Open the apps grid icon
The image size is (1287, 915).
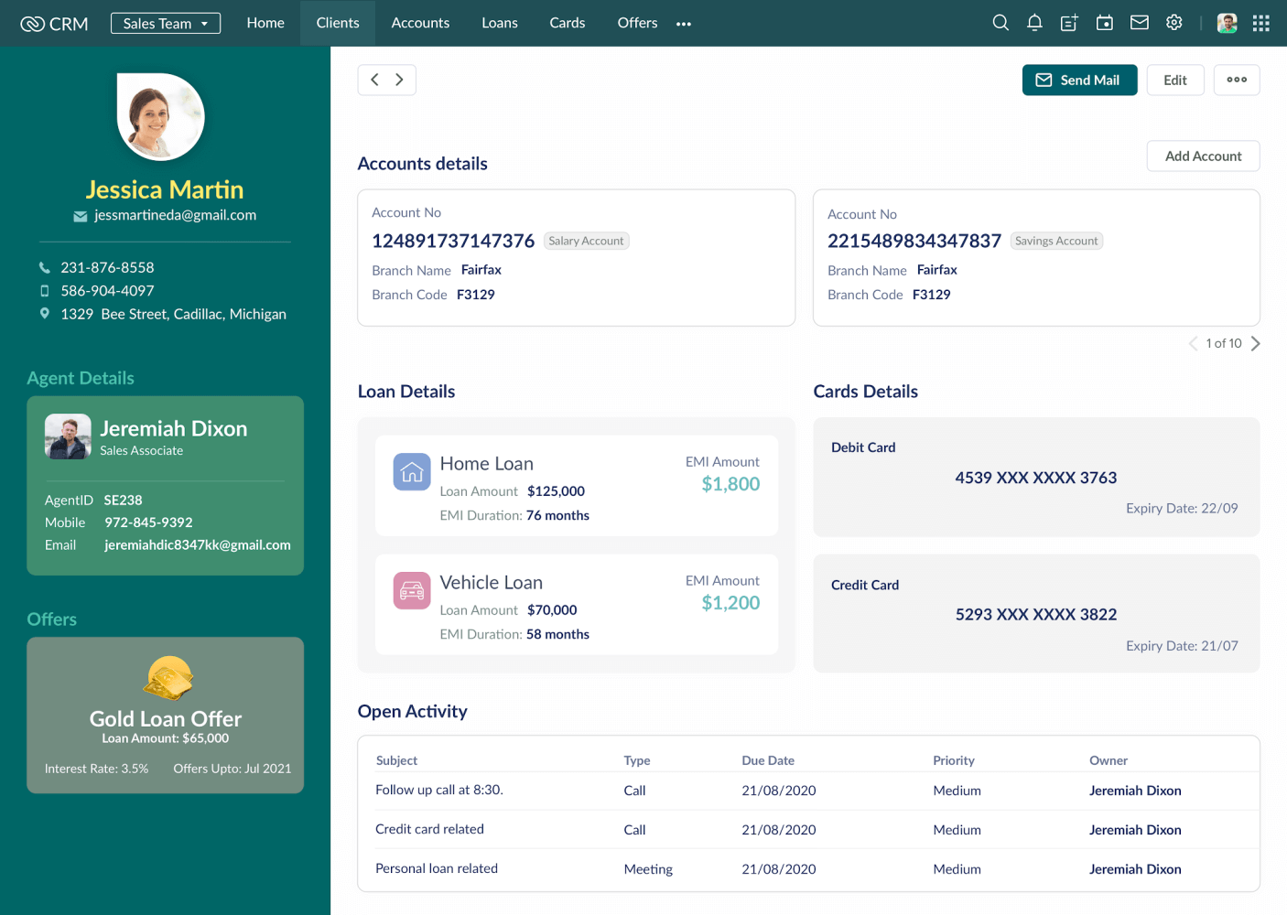[x=1261, y=23]
